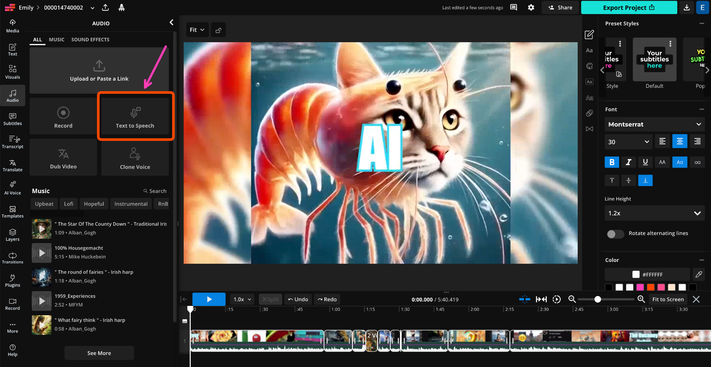Toggle Rotate alternating lines switch
The width and height of the screenshot is (711, 367).
(x=615, y=234)
